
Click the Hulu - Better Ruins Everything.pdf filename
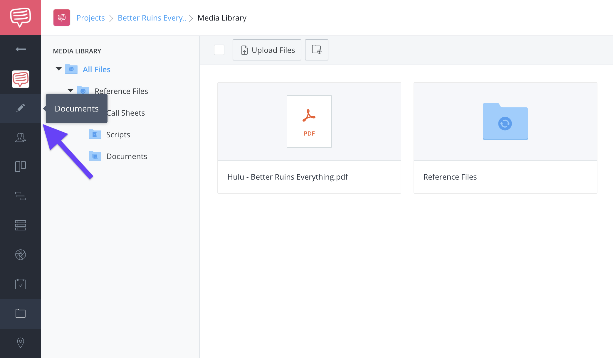(288, 177)
